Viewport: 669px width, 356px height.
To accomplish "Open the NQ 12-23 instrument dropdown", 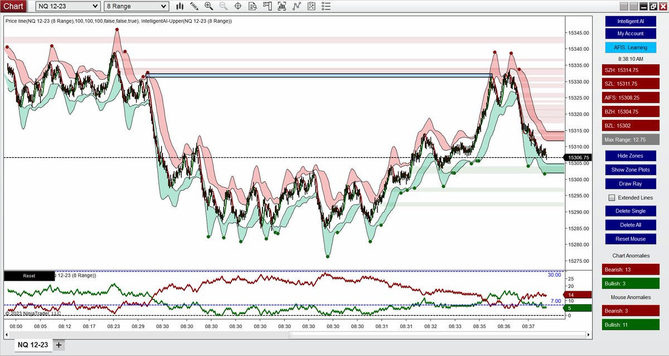I will 68,6.
